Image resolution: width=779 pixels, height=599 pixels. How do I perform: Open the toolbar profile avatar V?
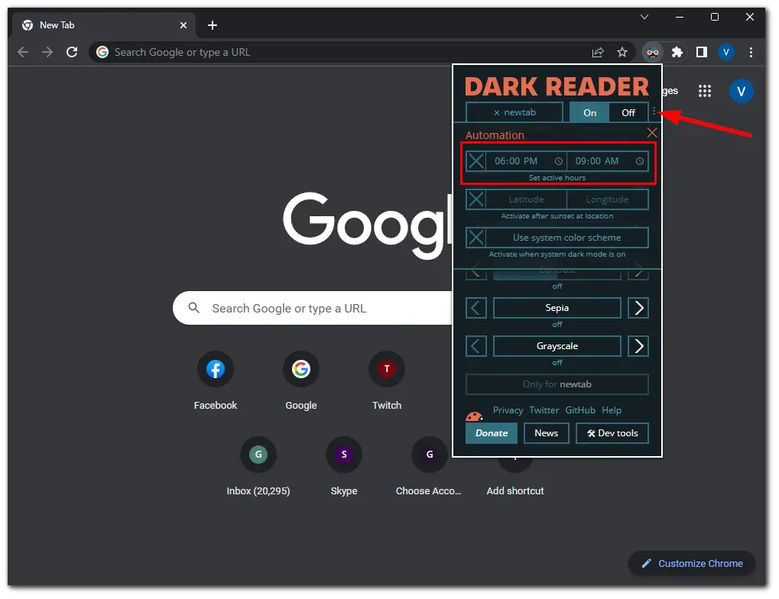(725, 52)
